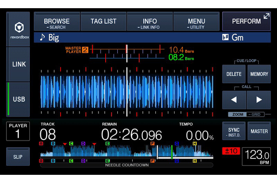This screenshot has height=183, width=277.
Task: Select the rekordbox source icon
Action: [x=18, y=29]
